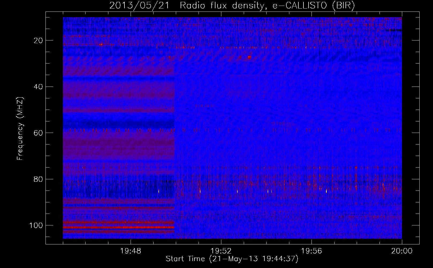
Task: Click the '20:00' time tick label
Action: click(402, 251)
